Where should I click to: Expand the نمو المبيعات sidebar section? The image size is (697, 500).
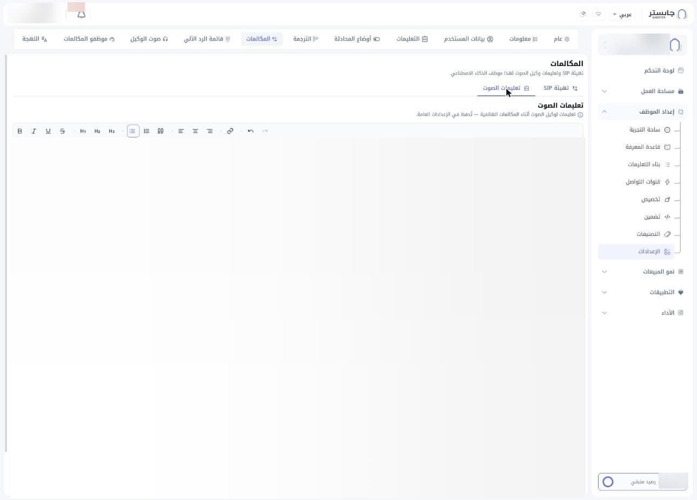tap(642, 272)
